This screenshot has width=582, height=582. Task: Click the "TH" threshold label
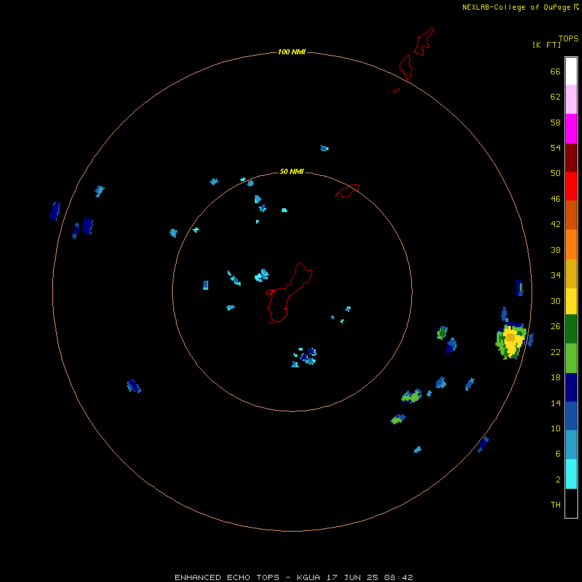[555, 505]
